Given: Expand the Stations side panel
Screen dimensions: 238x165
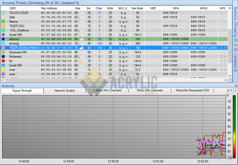Looking at the screenshot, I should pos(235,39).
